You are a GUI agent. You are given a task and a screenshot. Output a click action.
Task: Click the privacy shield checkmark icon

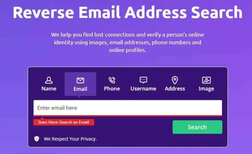point(37,139)
